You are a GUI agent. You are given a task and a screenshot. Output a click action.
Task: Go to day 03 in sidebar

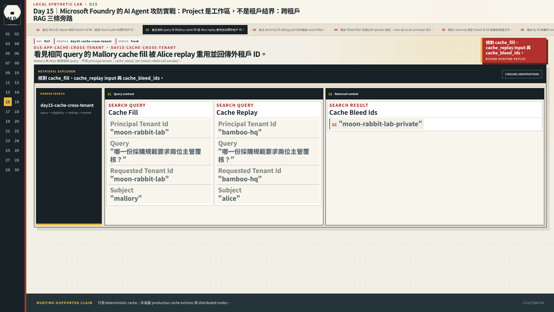[8, 44]
